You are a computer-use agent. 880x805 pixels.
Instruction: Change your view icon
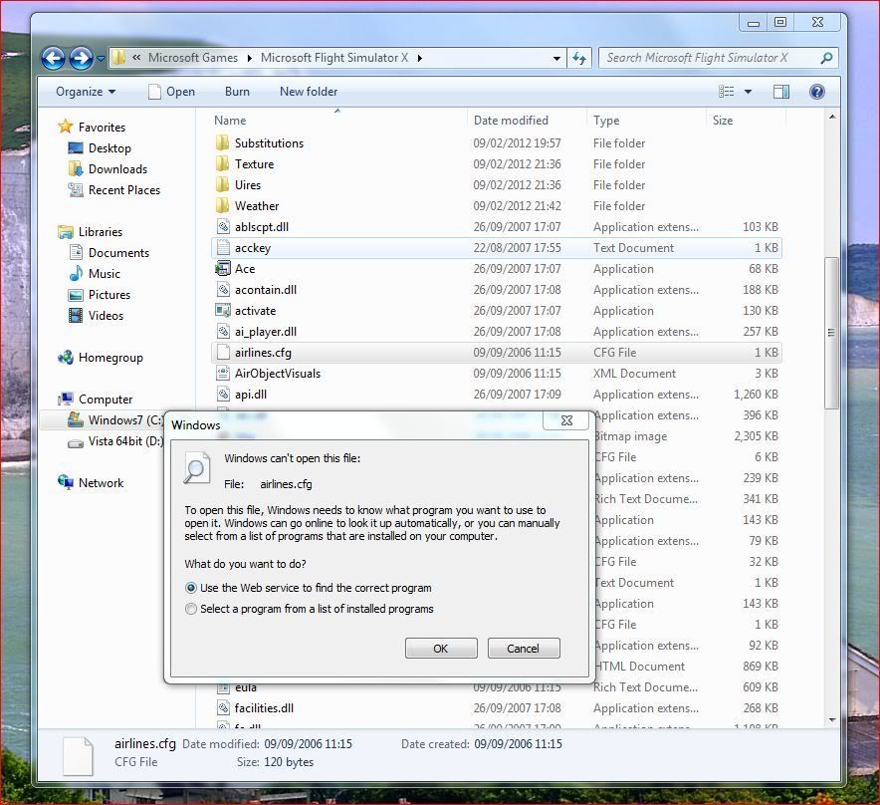click(727, 92)
